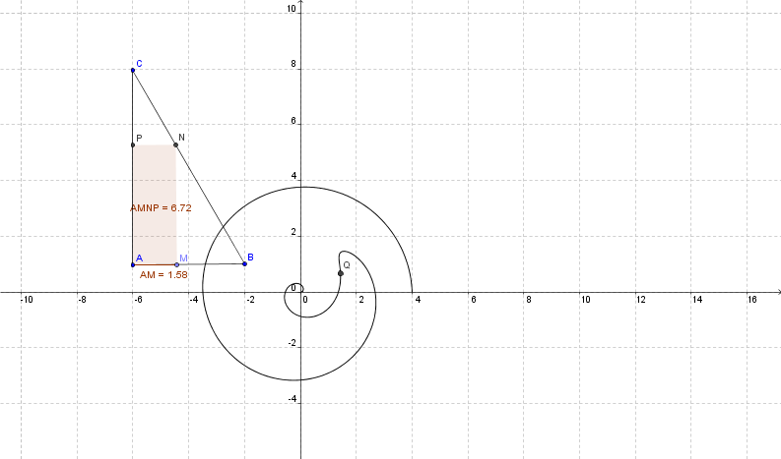Click the x-axis tick label 8

click(529, 300)
